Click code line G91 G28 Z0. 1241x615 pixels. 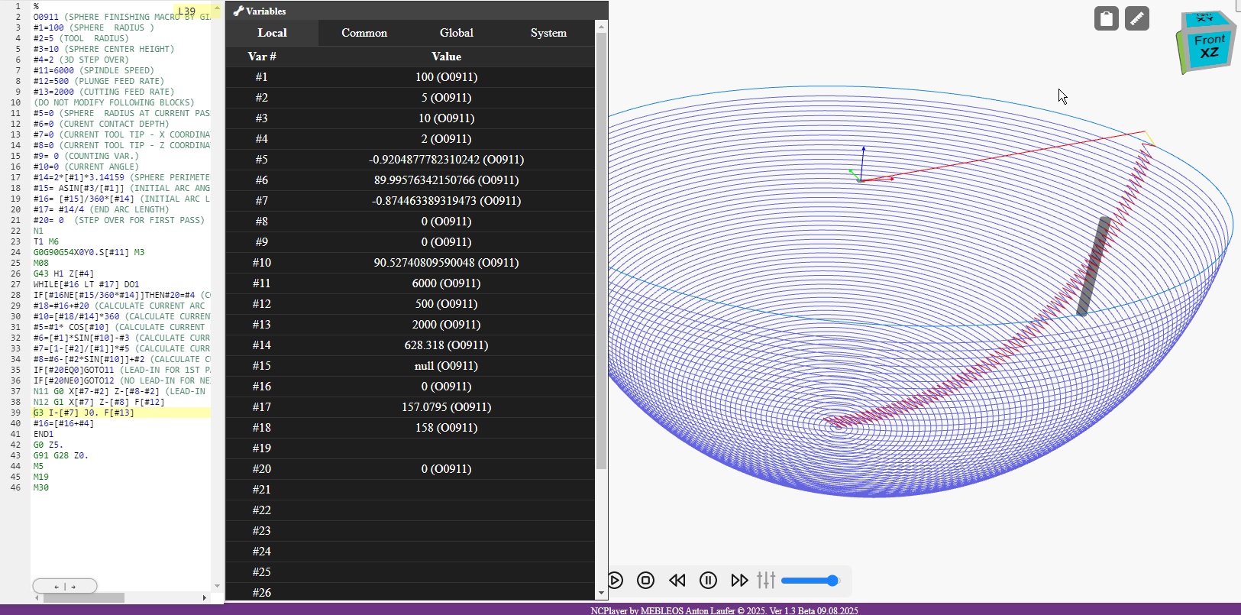tap(61, 455)
